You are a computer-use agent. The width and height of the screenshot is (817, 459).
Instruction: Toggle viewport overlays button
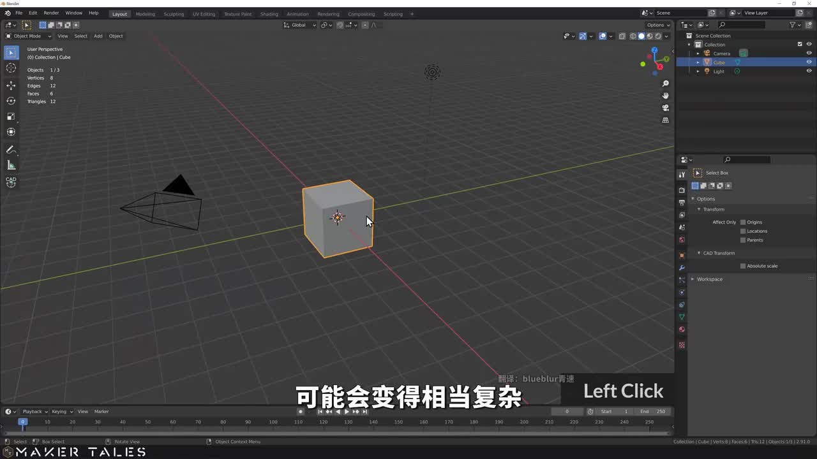(603, 36)
